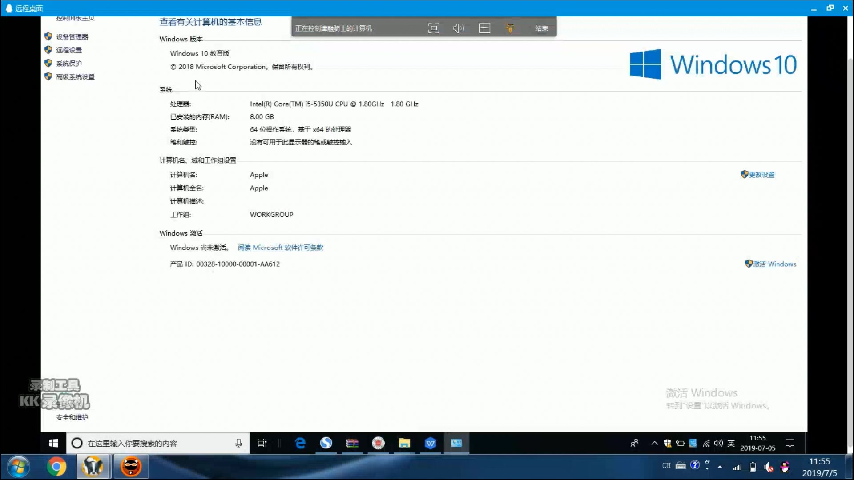This screenshot has width=854, height=480.
Task: Launch WinRAR from the remote taskbar
Action: pos(353,443)
